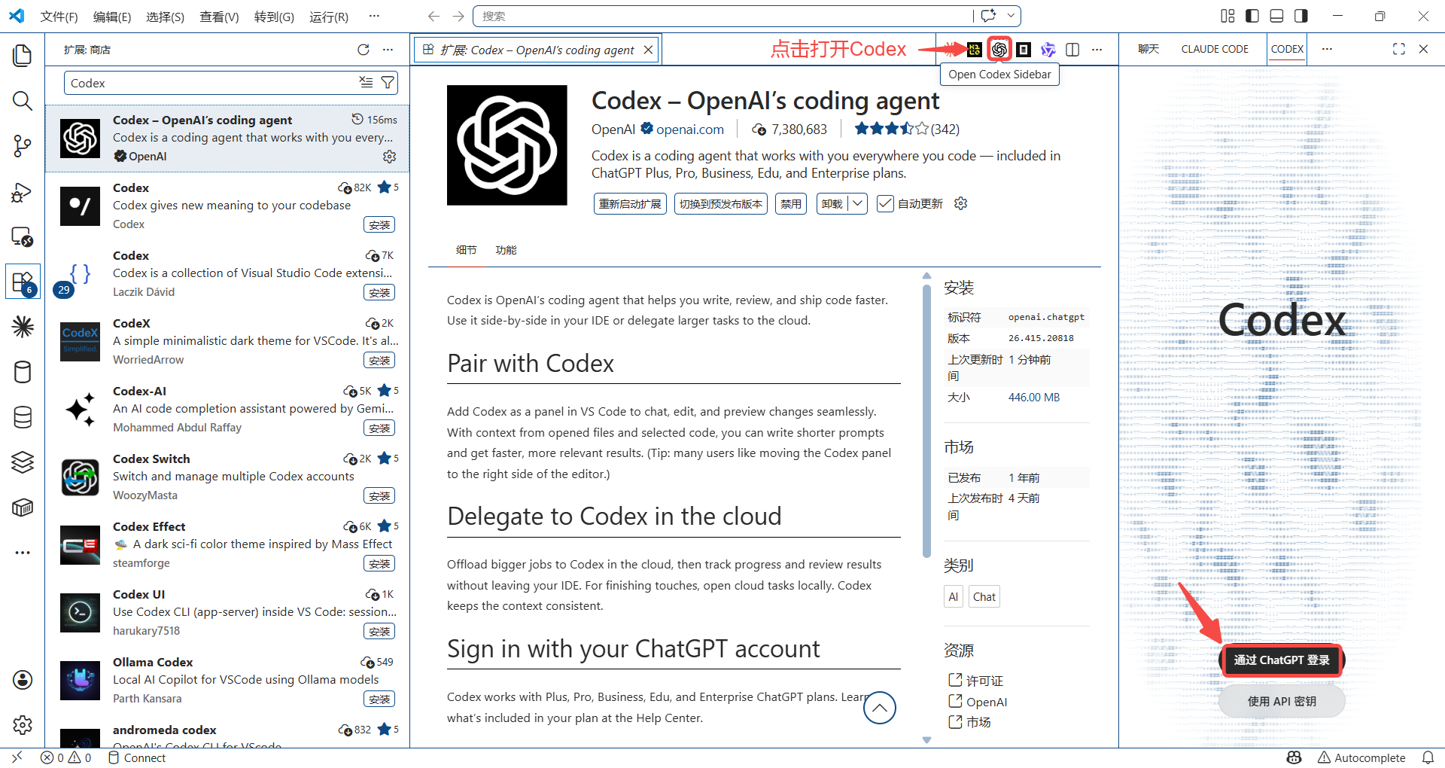1445x768 pixels.
Task: Open extension search filter funnel
Action: point(388,83)
